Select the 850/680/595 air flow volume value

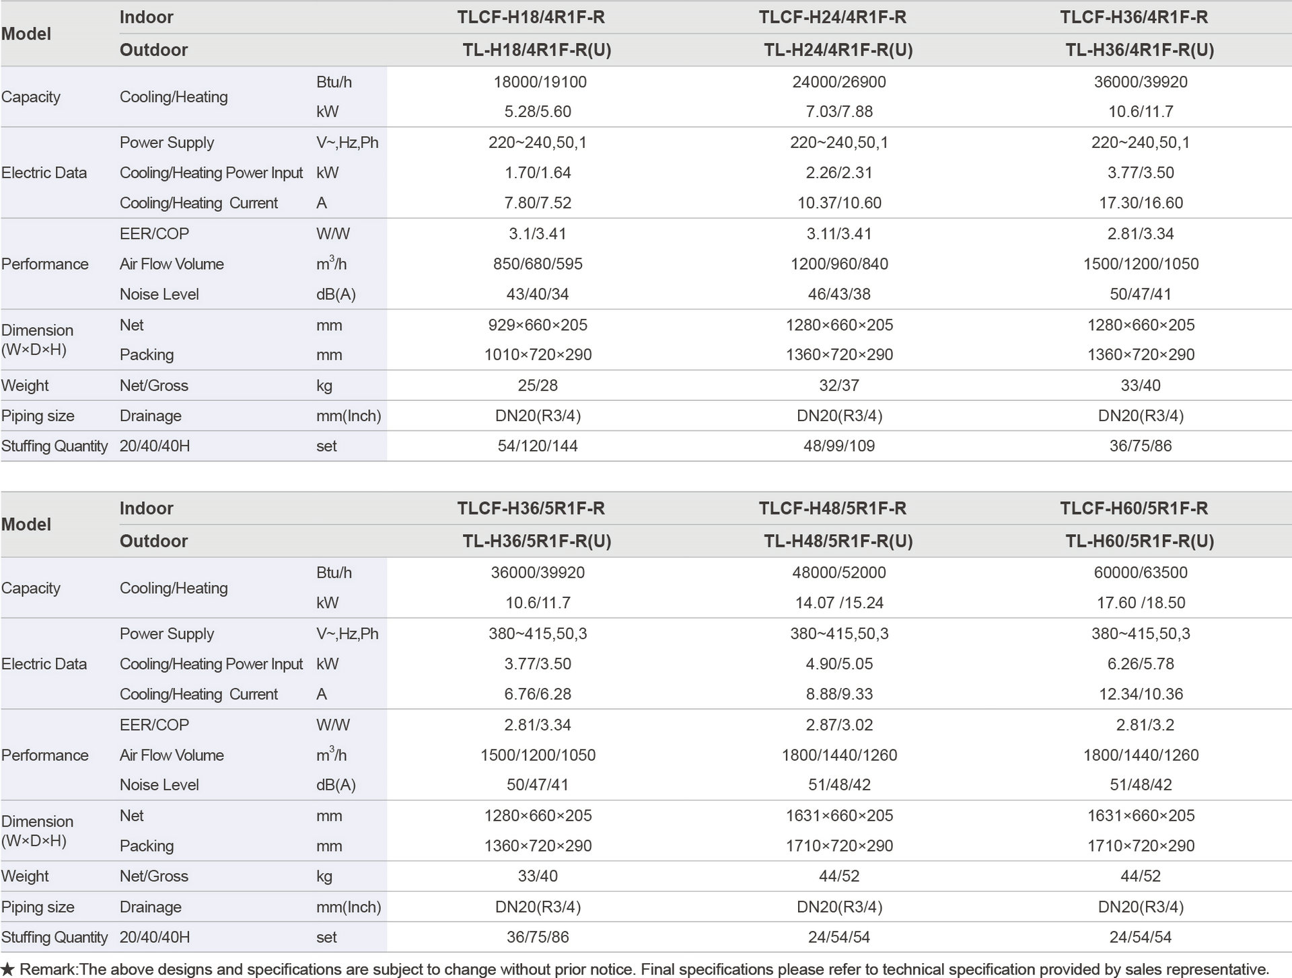(x=538, y=264)
